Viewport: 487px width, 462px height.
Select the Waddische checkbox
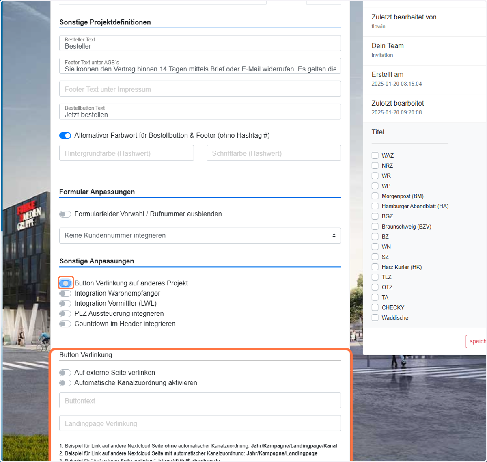(x=375, y=317)
